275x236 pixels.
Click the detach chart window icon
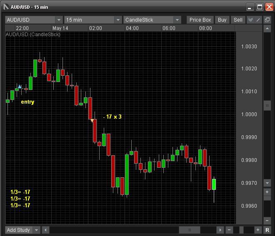[267, 20]
